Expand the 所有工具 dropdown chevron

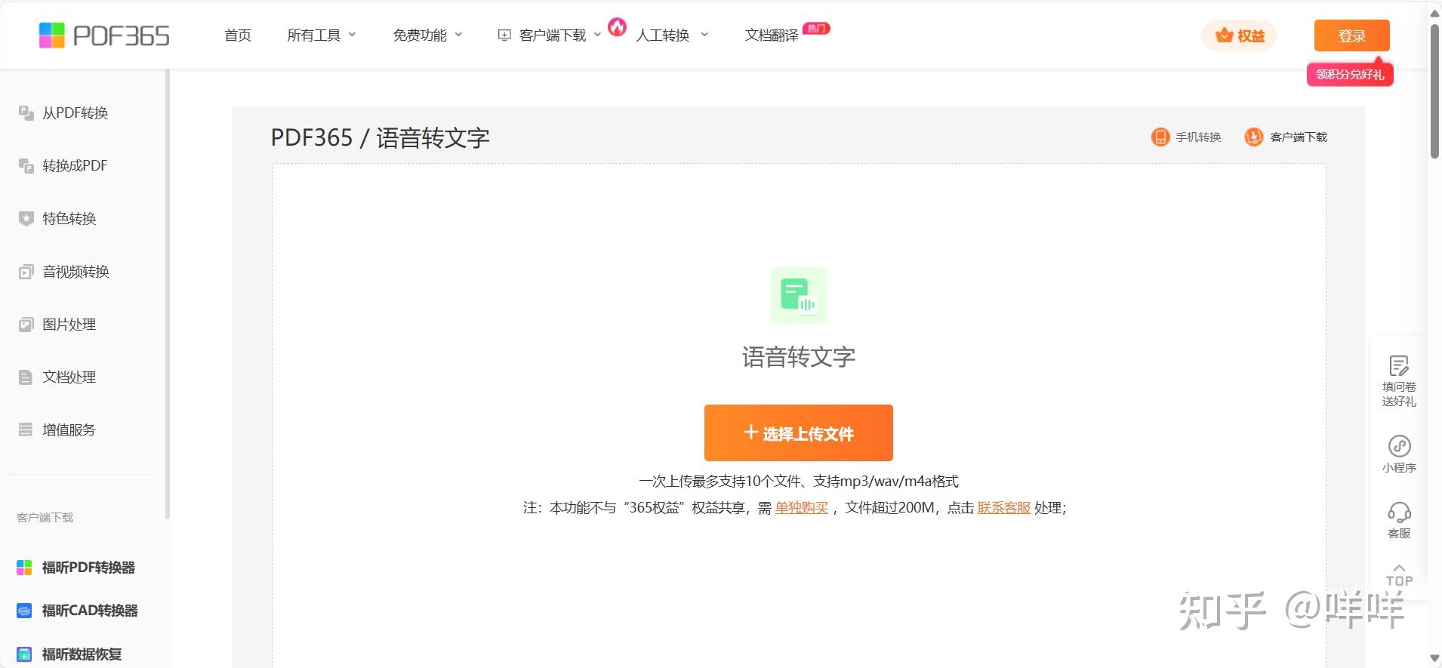click(x=352, y=35)
